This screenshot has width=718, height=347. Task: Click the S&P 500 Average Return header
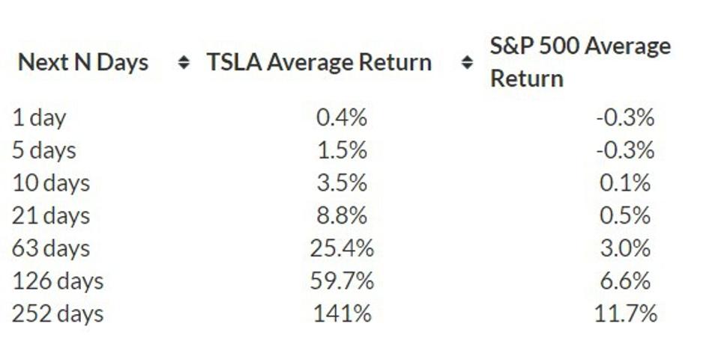(580, 62)
